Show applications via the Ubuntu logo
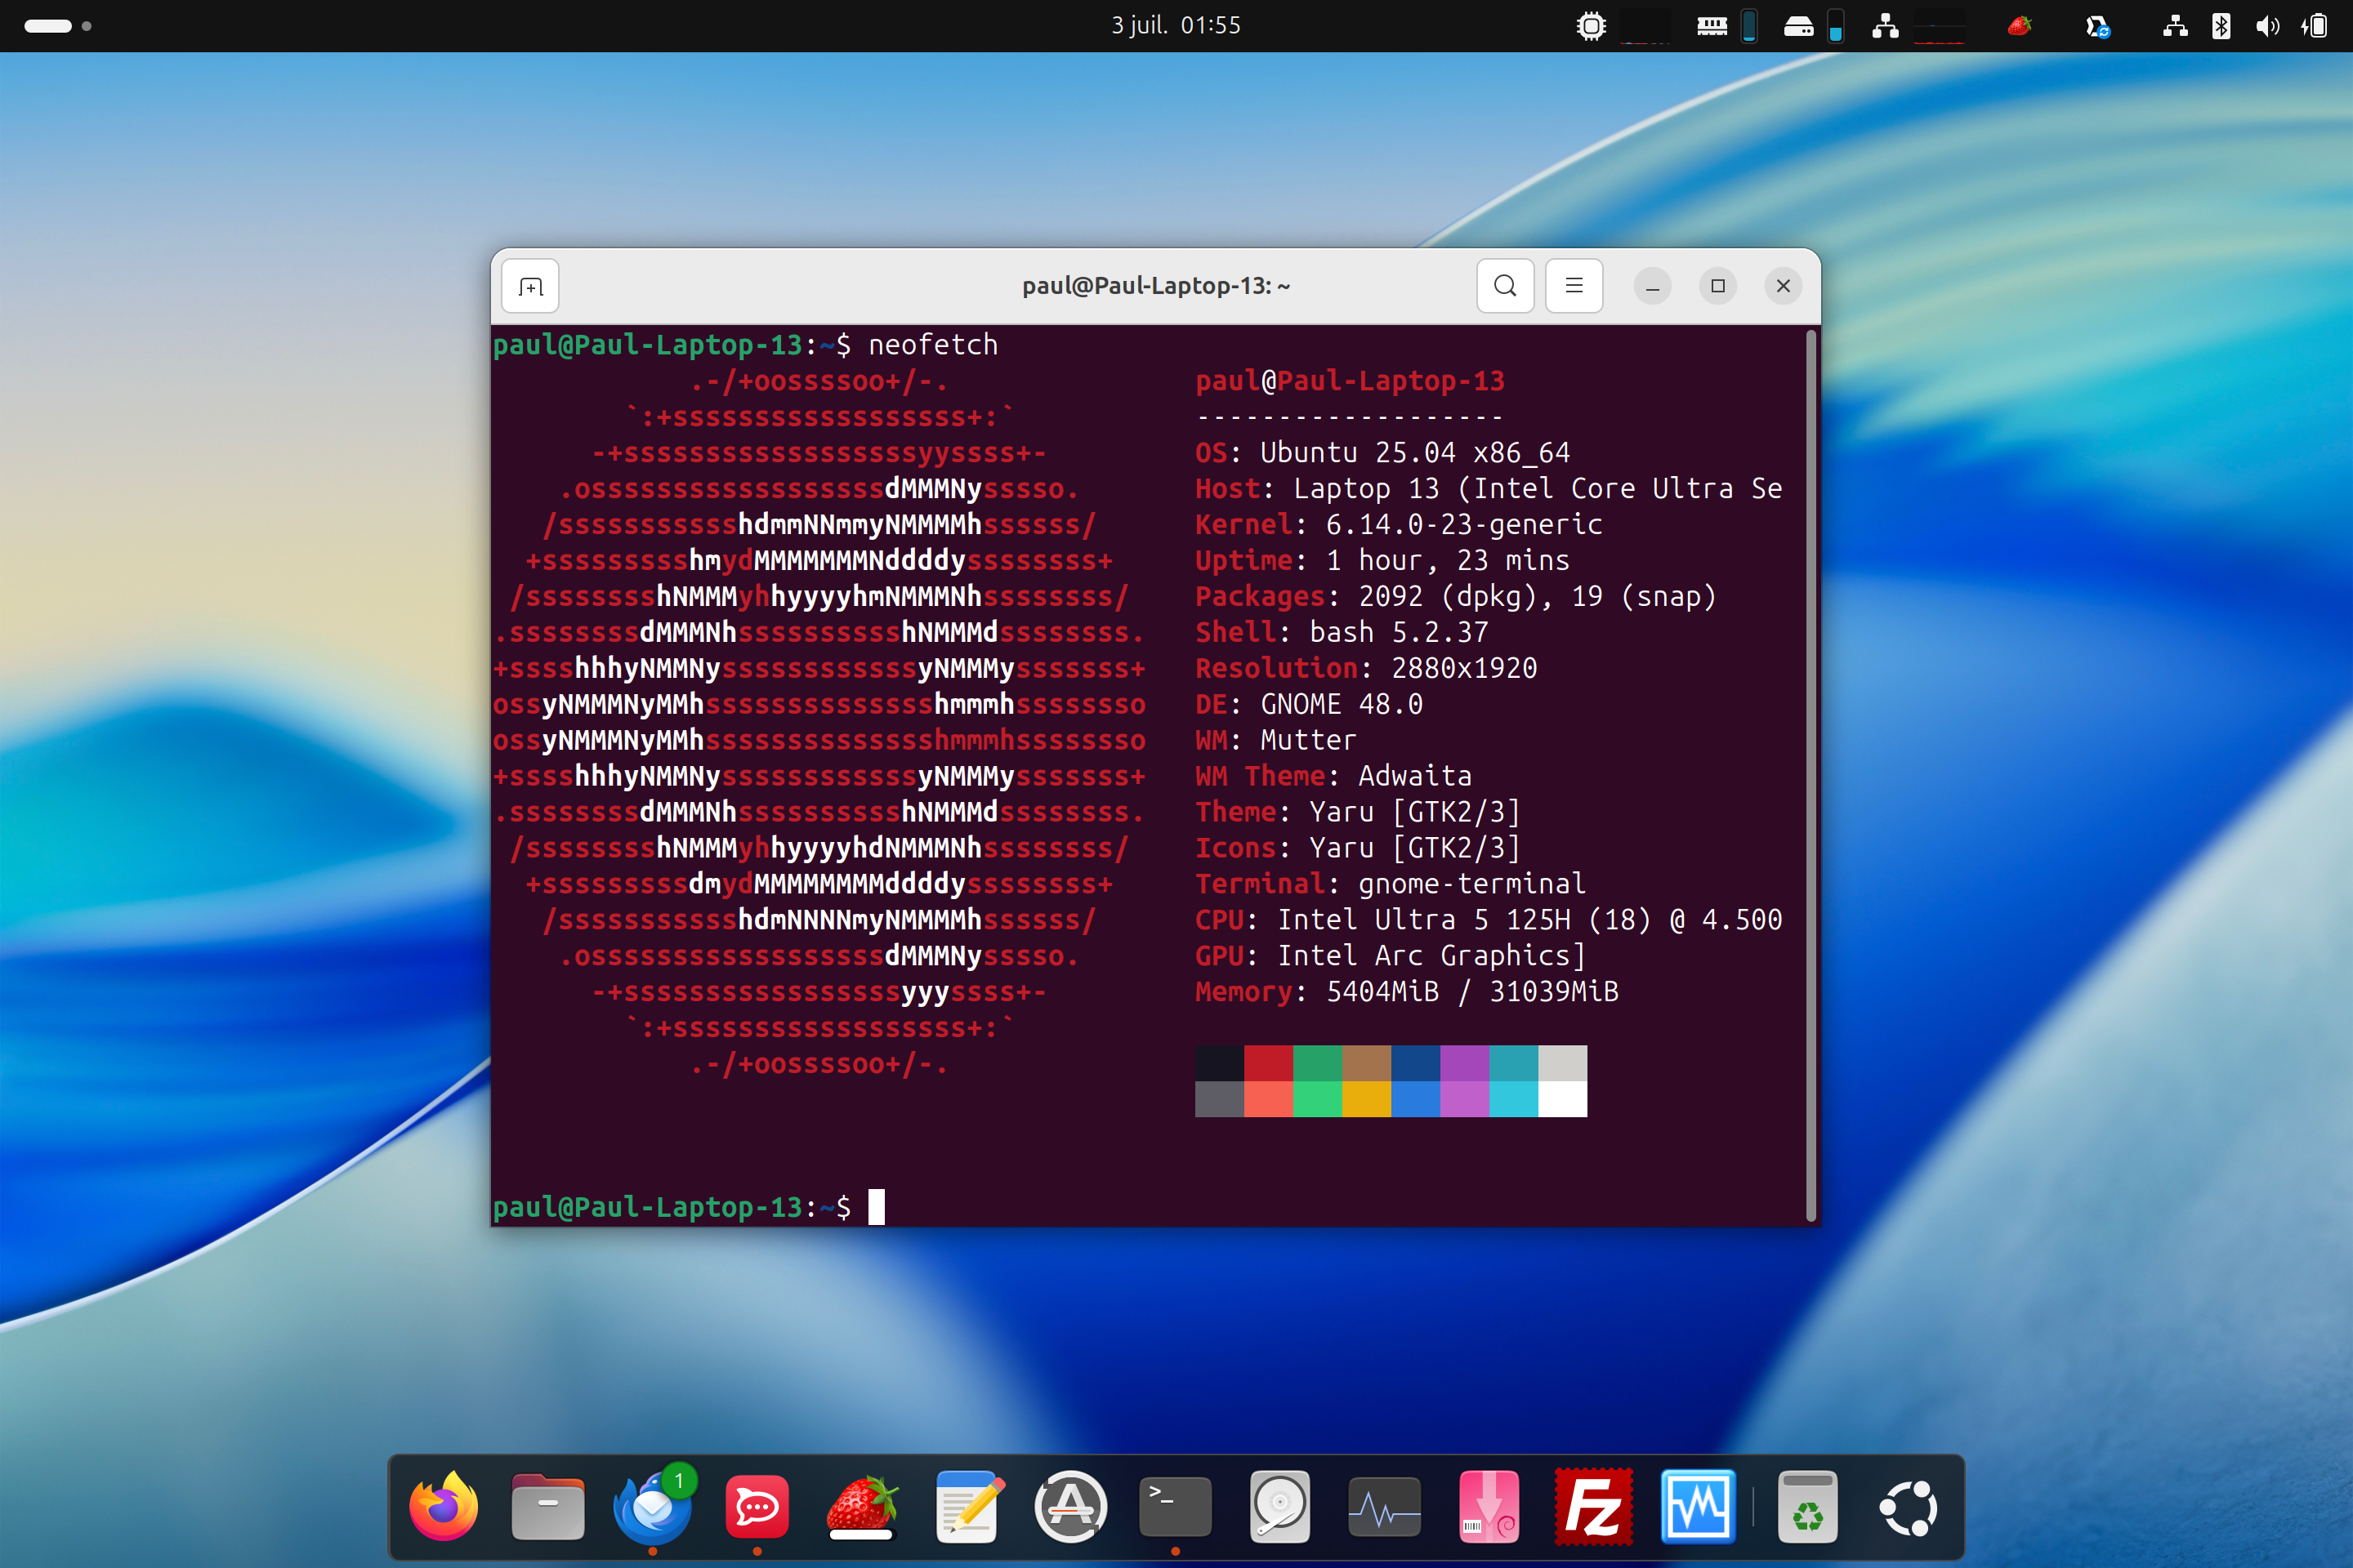Image resolution: width=2353 pixels, height=1568 pixels. click(1909, 1507)
